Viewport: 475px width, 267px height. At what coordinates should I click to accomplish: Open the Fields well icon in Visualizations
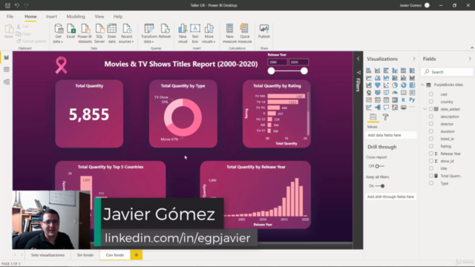tap(373, 117)
